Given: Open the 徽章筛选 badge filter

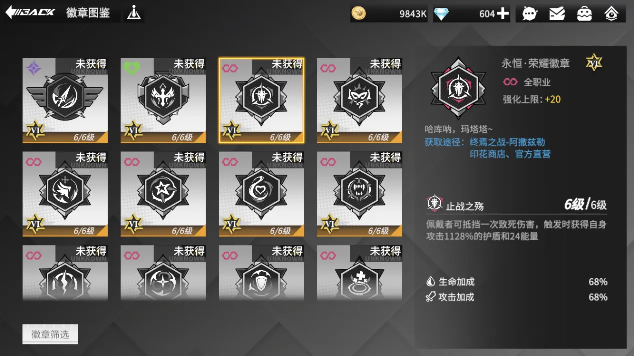Looking at the screenshot, I should tap(50, 334).
